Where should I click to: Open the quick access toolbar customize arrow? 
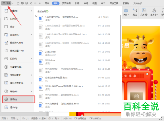coord(40,3)
